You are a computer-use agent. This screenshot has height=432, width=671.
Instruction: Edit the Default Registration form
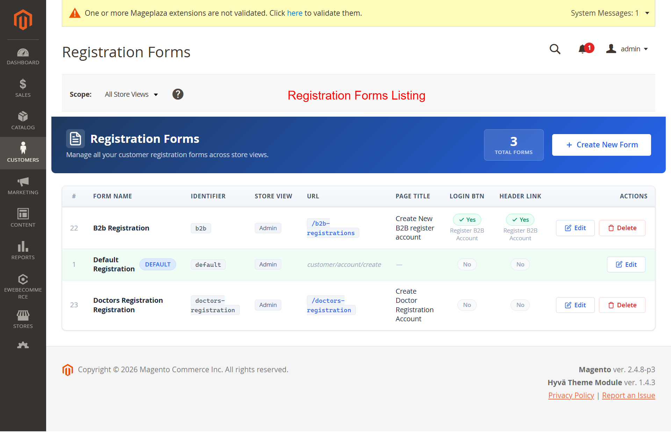tap(626, 264)
